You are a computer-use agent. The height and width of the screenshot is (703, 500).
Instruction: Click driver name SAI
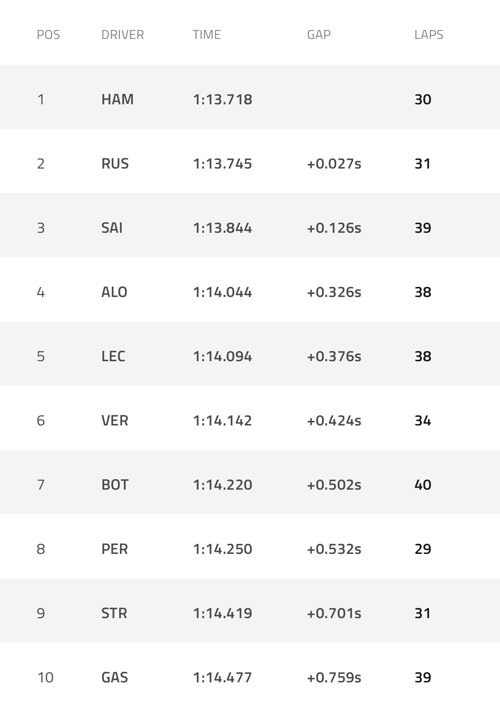pos(112,228)
